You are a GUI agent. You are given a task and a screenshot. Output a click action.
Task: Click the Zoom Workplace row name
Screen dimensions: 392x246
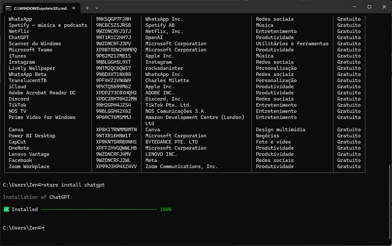[x=29, y=166]
